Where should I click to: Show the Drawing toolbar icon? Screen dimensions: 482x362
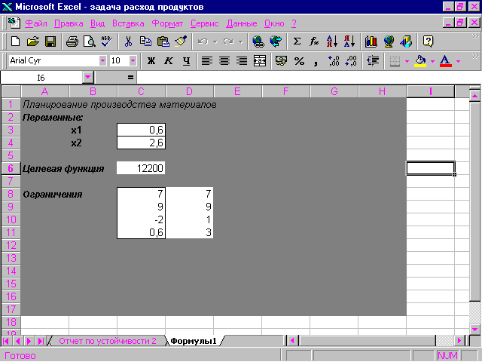(x=406, y=41)
